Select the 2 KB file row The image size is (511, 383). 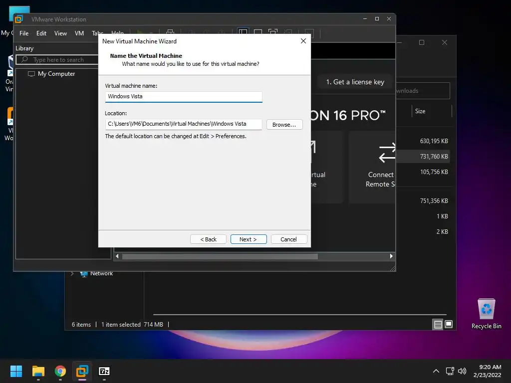pyautogui.click(x=424, y=232)
